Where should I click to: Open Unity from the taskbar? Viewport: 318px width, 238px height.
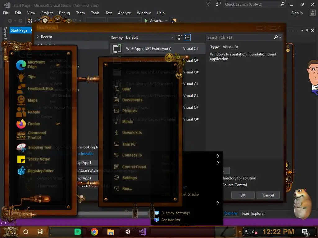click(128, 232)
